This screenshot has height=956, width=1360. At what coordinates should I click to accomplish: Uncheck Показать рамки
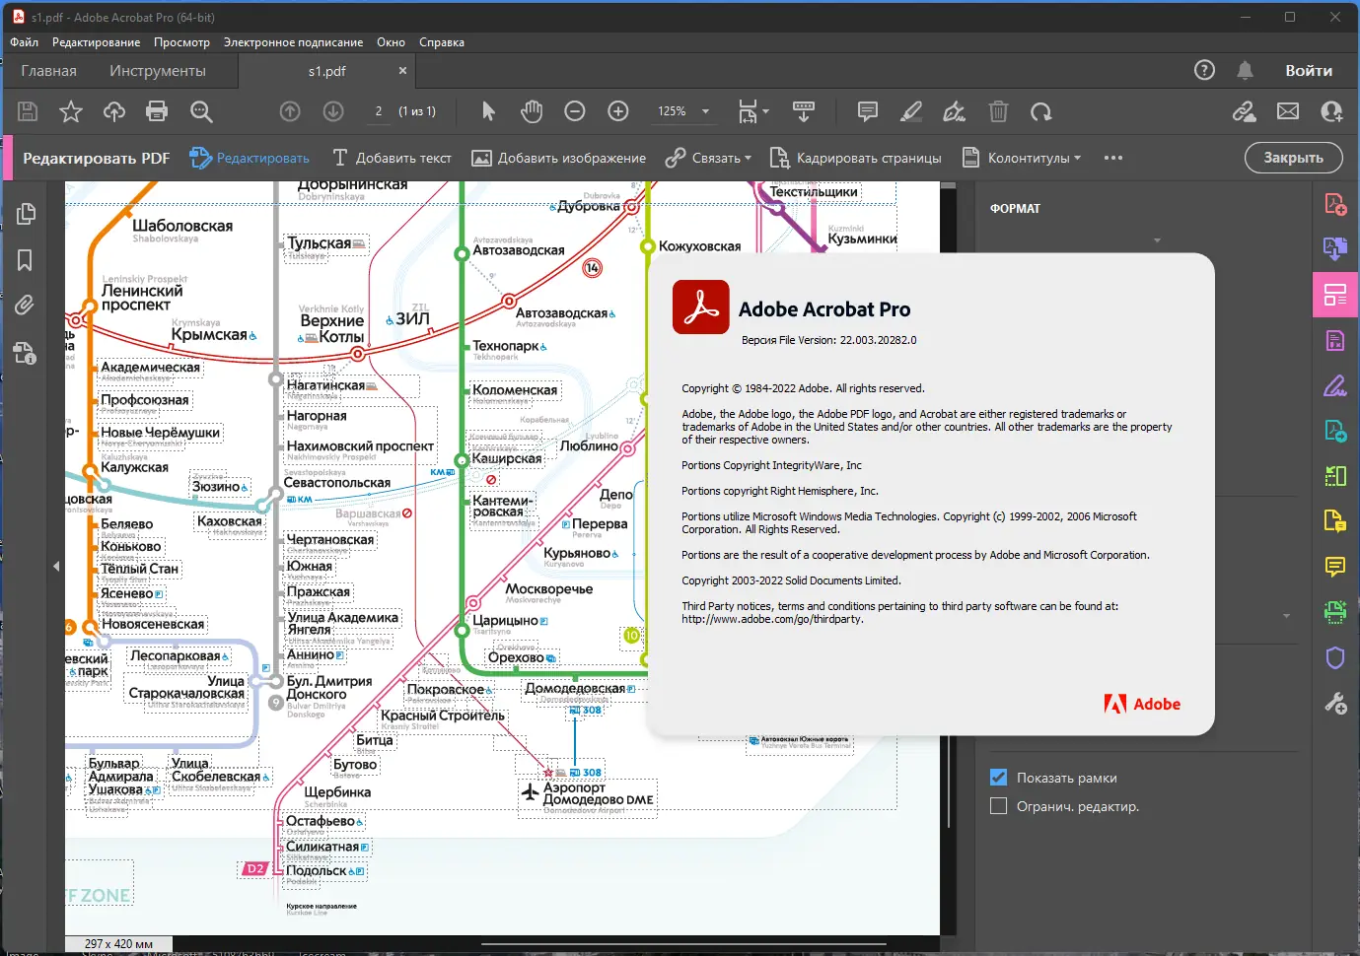(998, 777)
